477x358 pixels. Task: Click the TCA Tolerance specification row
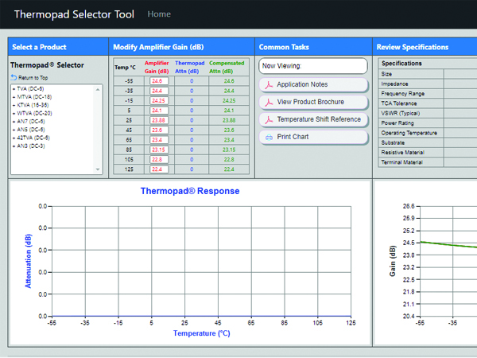[428, 103]
